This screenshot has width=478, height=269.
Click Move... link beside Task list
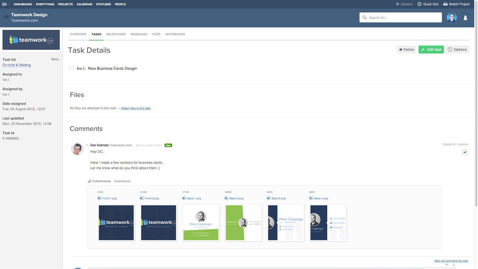(x=55, y=59)
